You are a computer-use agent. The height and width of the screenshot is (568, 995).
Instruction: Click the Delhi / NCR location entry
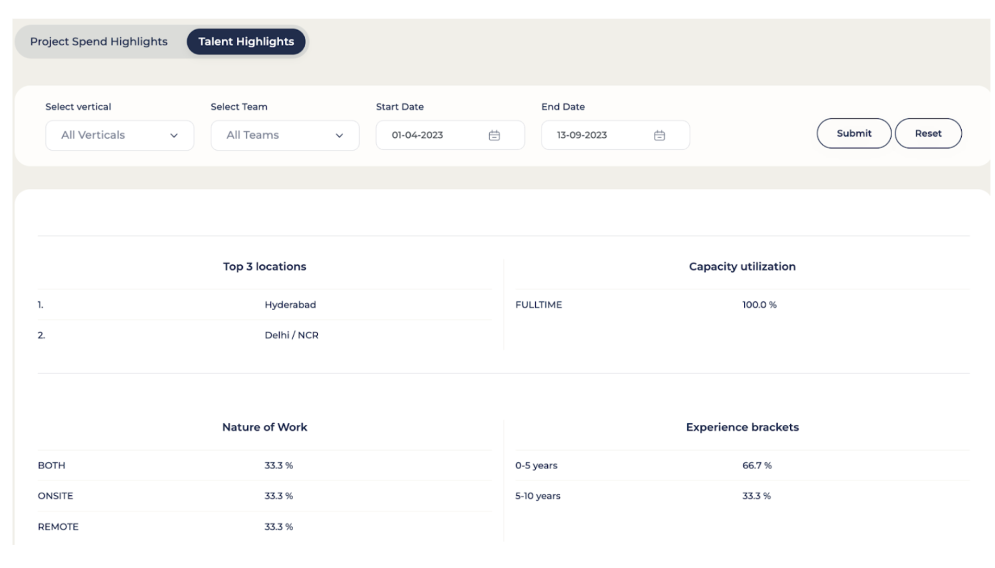[291, 335]
